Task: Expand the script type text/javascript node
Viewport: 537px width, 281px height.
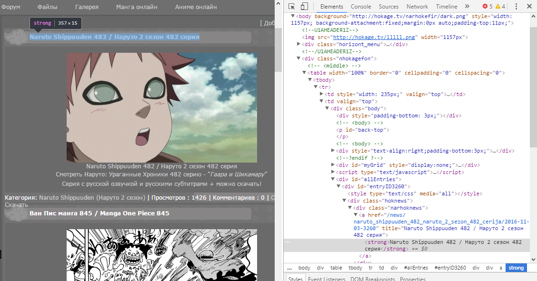Action: [333, 172]
